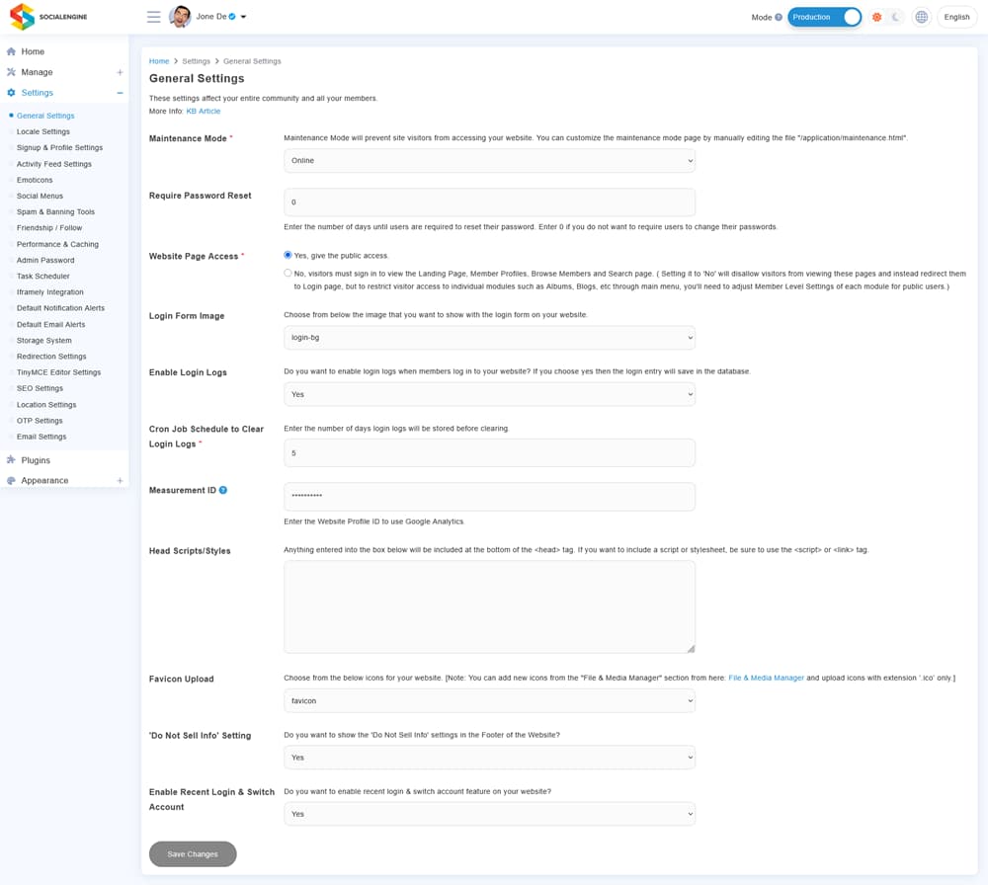Switch to dark mode moon icon
This screenshot has height=885, width=988.
click(896, 17)
